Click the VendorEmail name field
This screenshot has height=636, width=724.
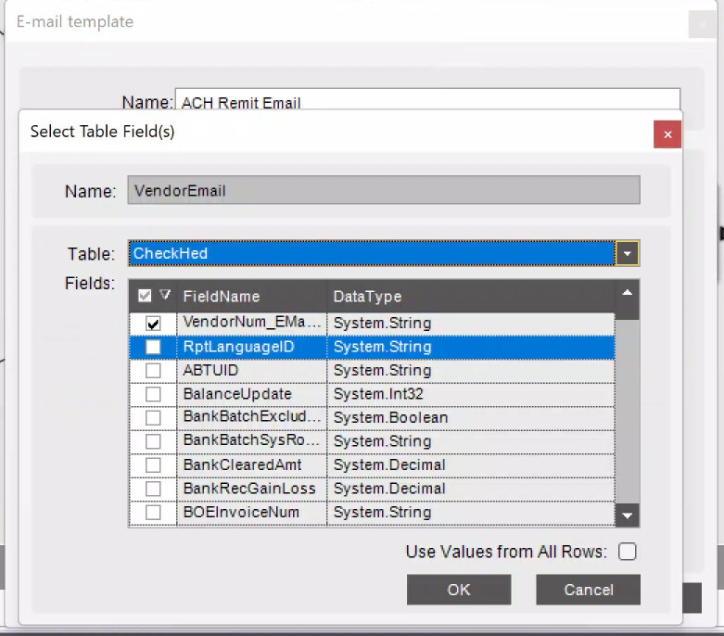[x=384, y=190]
